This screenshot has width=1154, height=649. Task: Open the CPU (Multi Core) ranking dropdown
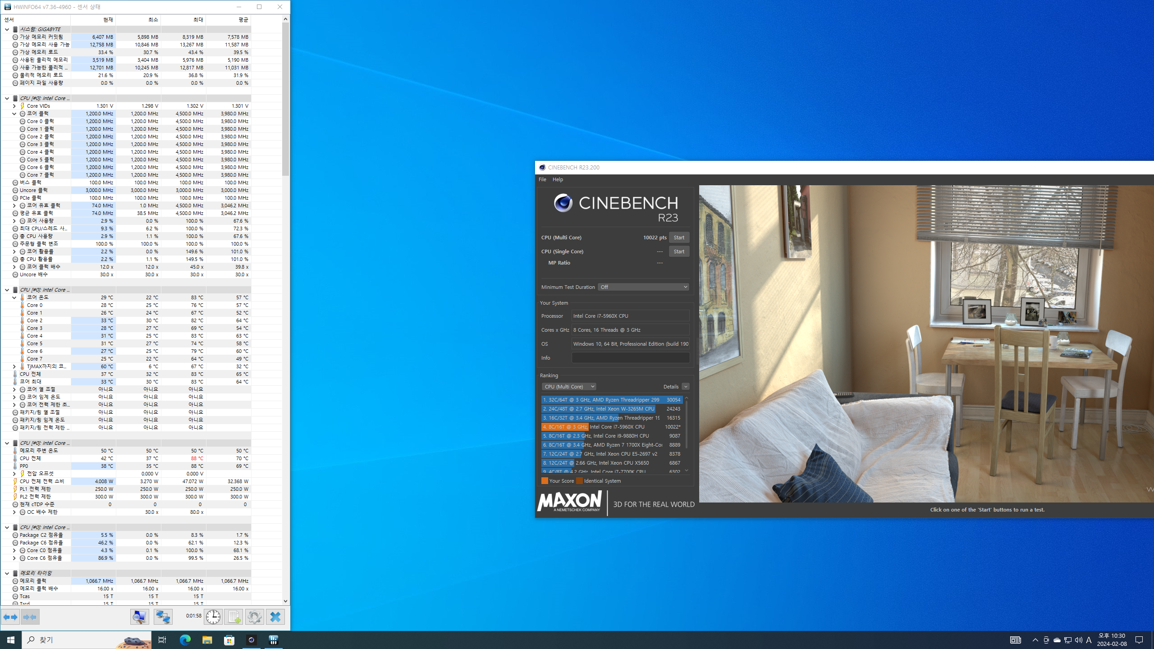pos(569,387)
